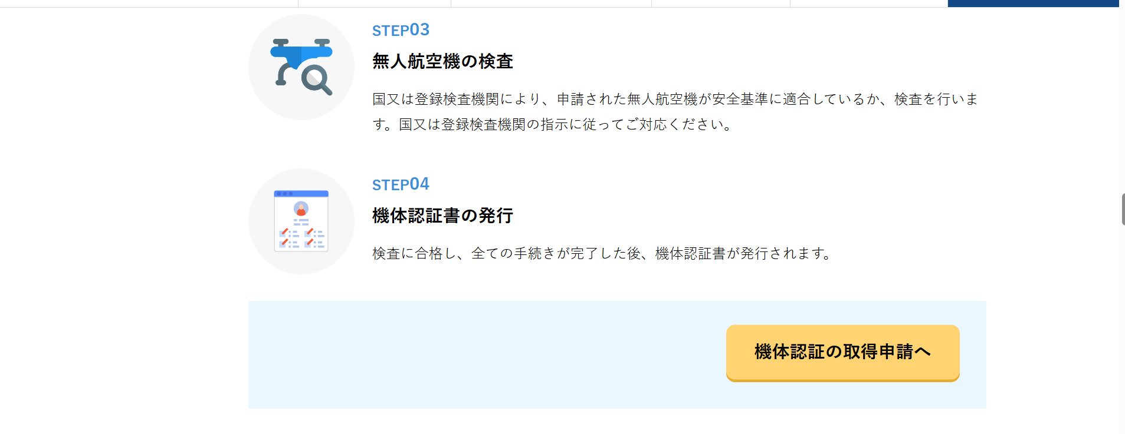Click the 無人航空機の検査 heading
The image size is (1125, 434).
click(442, 61)
